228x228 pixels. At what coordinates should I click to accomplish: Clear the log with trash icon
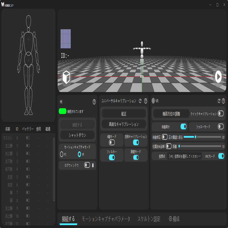point(93,165)
